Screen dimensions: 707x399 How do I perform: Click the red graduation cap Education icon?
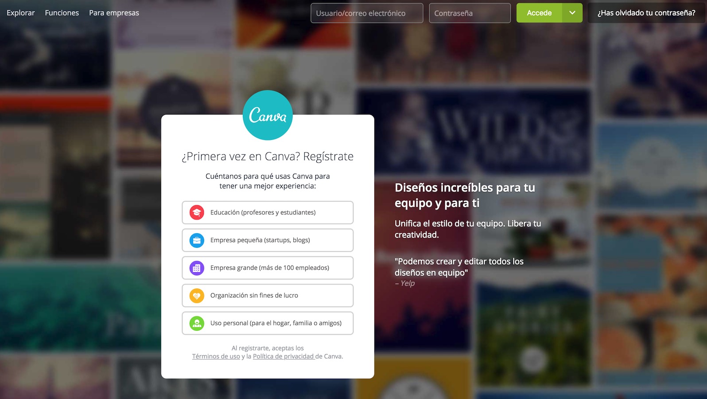(x=197, y=212)
